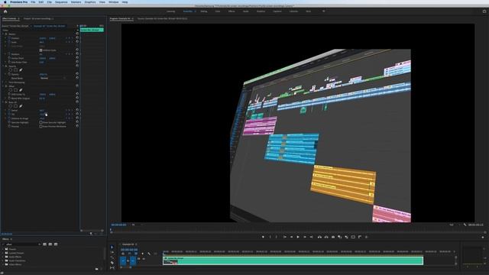
Task: Select pen mask tool under Basic 3D
Action: tap(21, 106)
